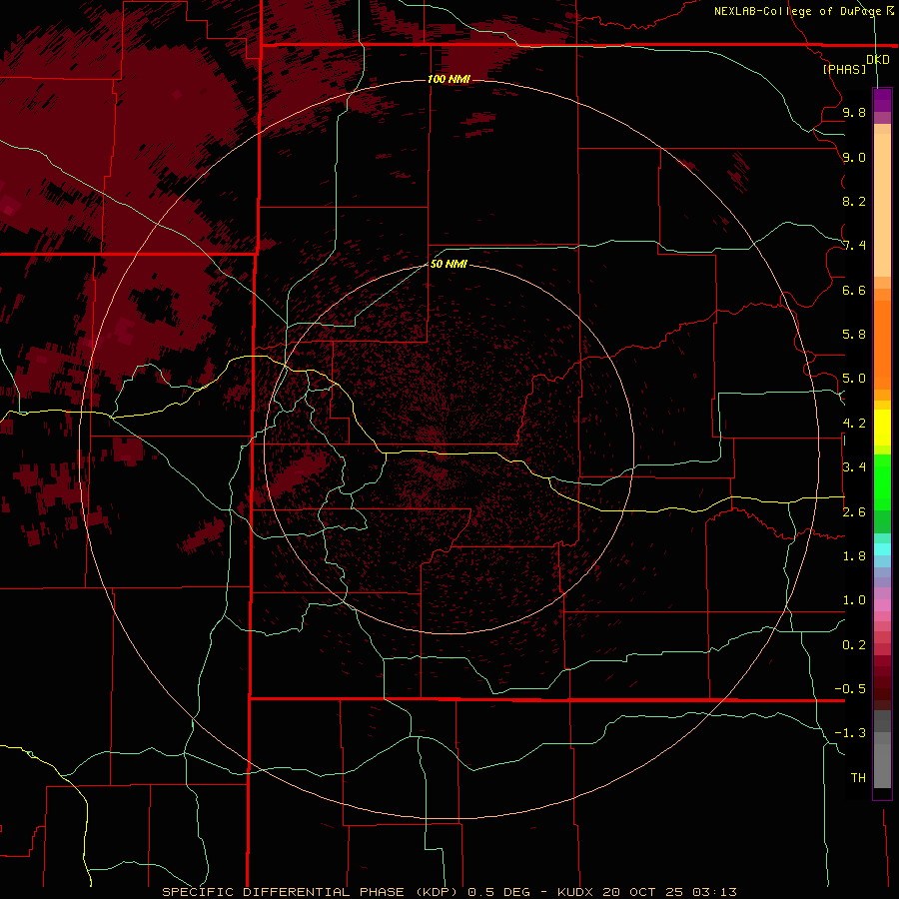Screen dimensions: 899x899
Task: Click the 5.8 legend value
Action: [854, 335]
